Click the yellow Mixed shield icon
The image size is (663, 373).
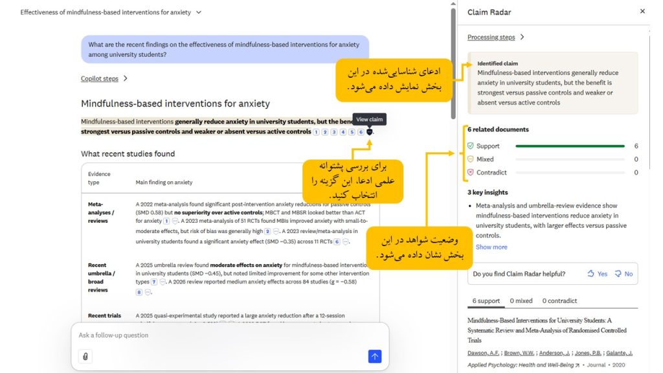470,159
